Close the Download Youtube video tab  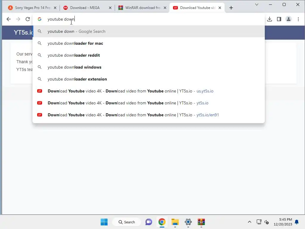coord(220,8)
